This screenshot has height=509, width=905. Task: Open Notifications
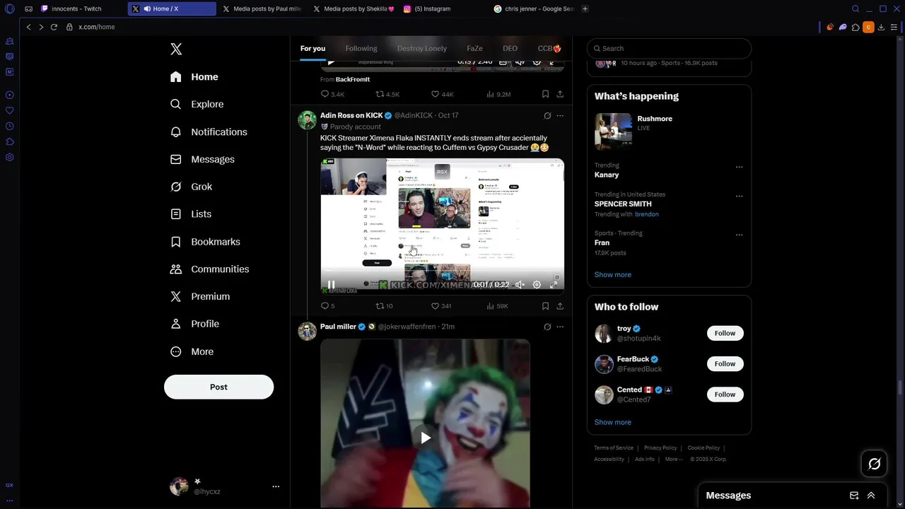click(209, 132)
